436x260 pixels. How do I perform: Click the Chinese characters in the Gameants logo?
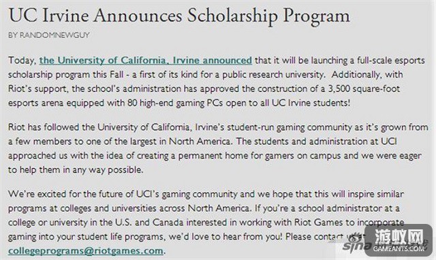399,236
